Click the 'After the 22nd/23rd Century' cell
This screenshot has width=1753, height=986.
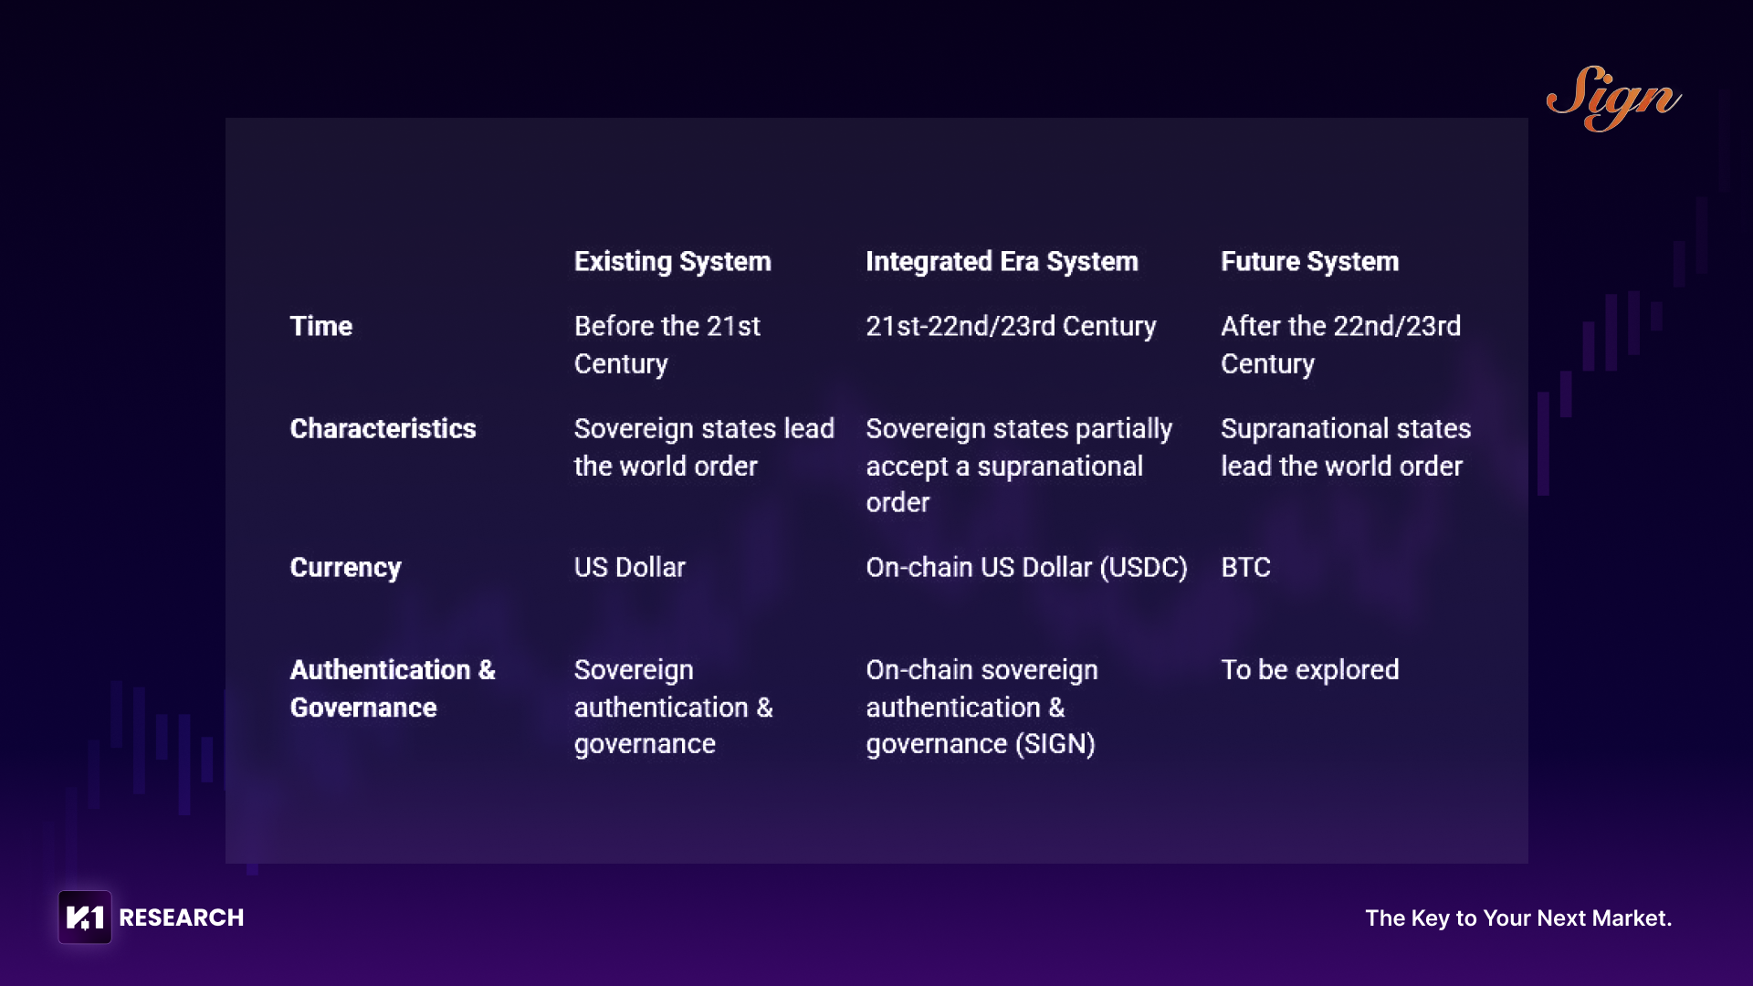1340,344
